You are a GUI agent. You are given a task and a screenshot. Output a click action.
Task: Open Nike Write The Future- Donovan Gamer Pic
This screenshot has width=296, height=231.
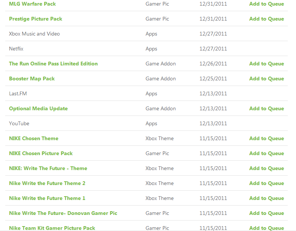tap(63, 213)
